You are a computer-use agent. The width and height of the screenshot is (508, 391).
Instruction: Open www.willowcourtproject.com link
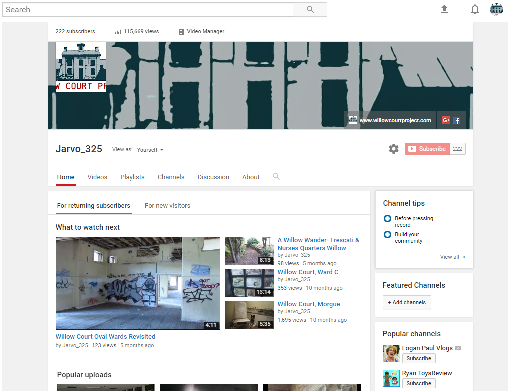pyautogui.click(x=395, y=120)
